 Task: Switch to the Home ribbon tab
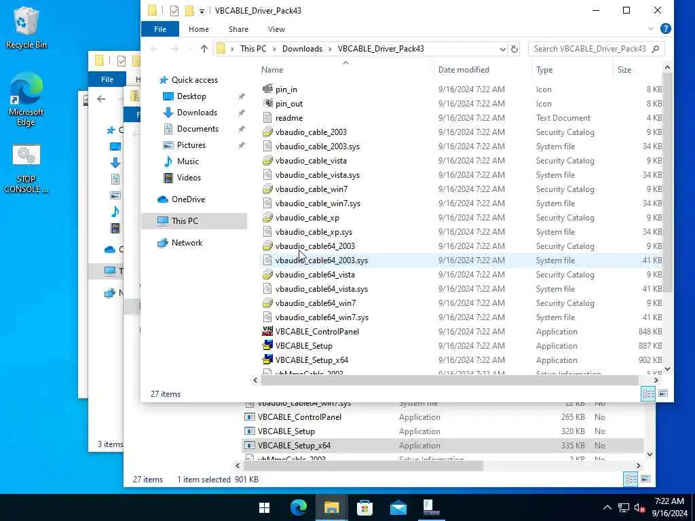[x=199, y=28]
